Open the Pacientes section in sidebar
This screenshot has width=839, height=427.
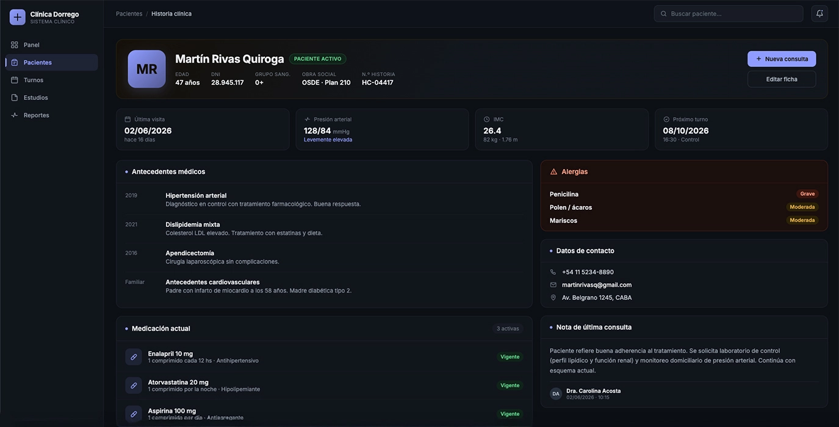point(52,62)
